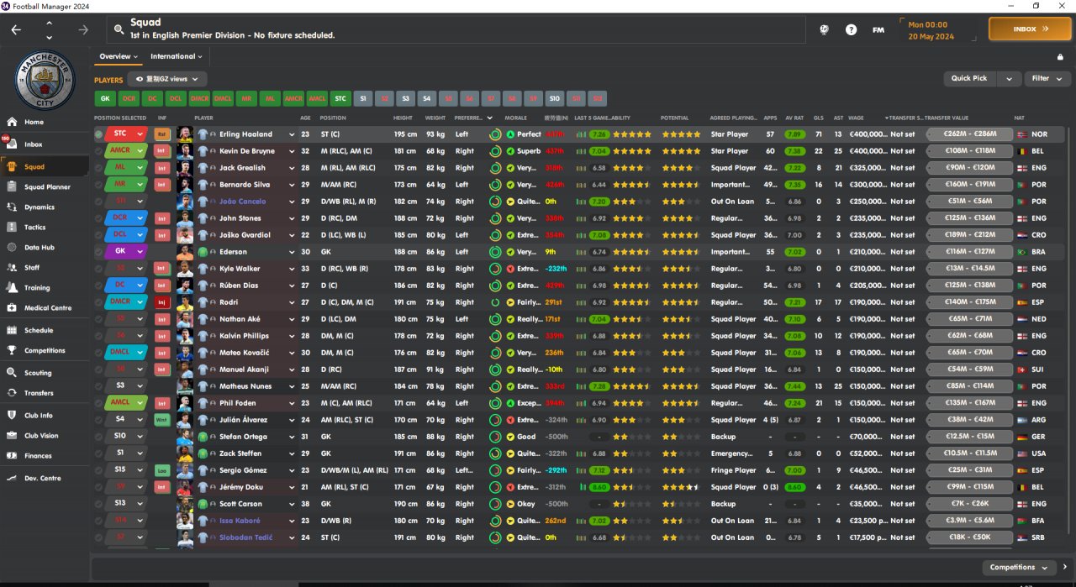Screen dimensions: 1076x587
Task: Open the Dev. Centre section
Action: point(42,479)
